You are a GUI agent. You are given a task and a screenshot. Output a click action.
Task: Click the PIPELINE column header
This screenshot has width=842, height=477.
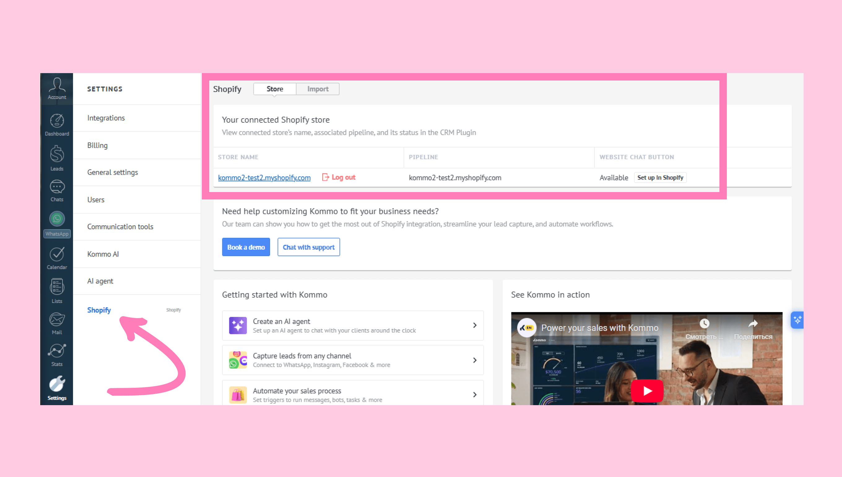[x=423, y=157]
